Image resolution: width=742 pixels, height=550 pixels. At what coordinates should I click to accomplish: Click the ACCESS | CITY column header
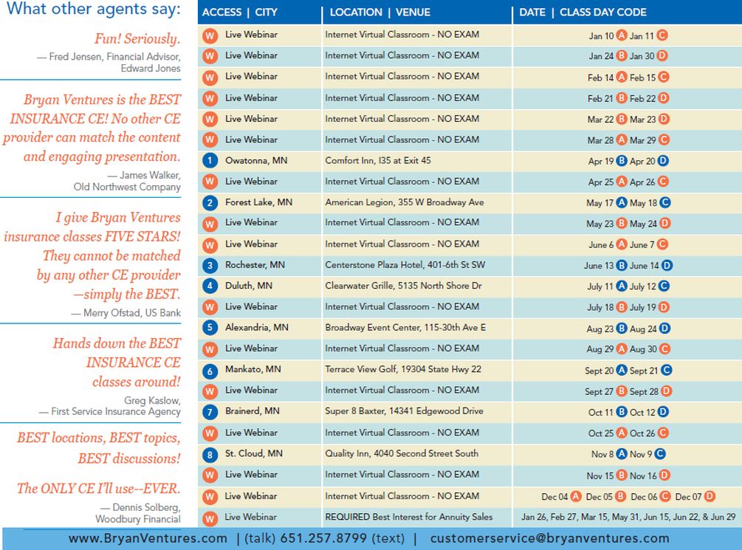click(240, 13)
